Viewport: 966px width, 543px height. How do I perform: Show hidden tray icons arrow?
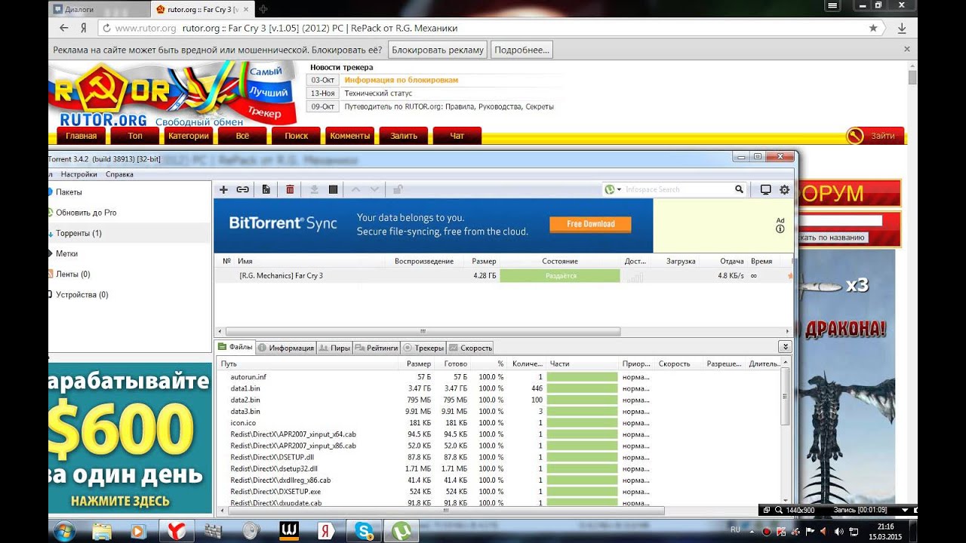(751, 532)
